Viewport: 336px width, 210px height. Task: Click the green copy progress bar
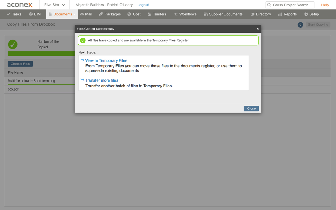coord(41,54)
